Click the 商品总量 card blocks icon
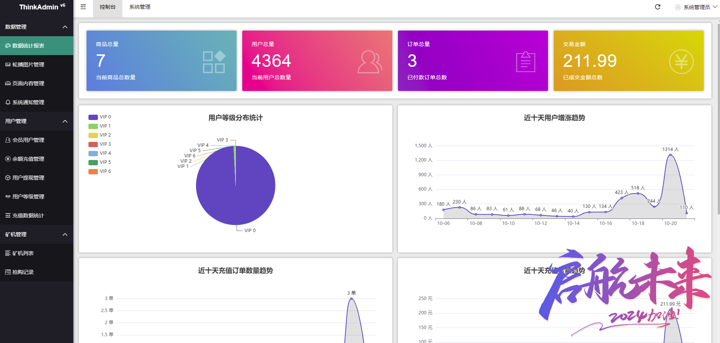The width and height of the screenshot is (720, 343). coord(214,62)
